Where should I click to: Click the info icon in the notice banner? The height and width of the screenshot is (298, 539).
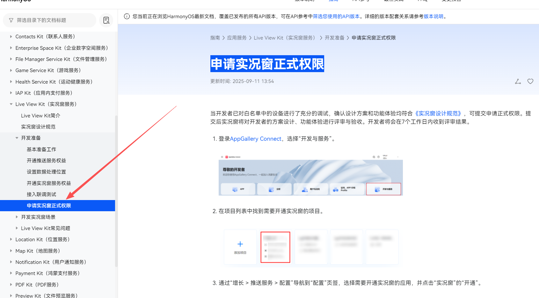(127, 16)
